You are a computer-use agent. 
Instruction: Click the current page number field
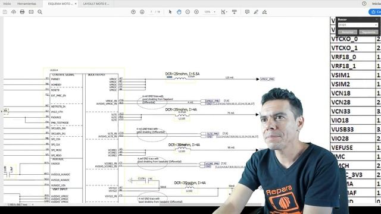pyautogui.click(x=151, y=12)
